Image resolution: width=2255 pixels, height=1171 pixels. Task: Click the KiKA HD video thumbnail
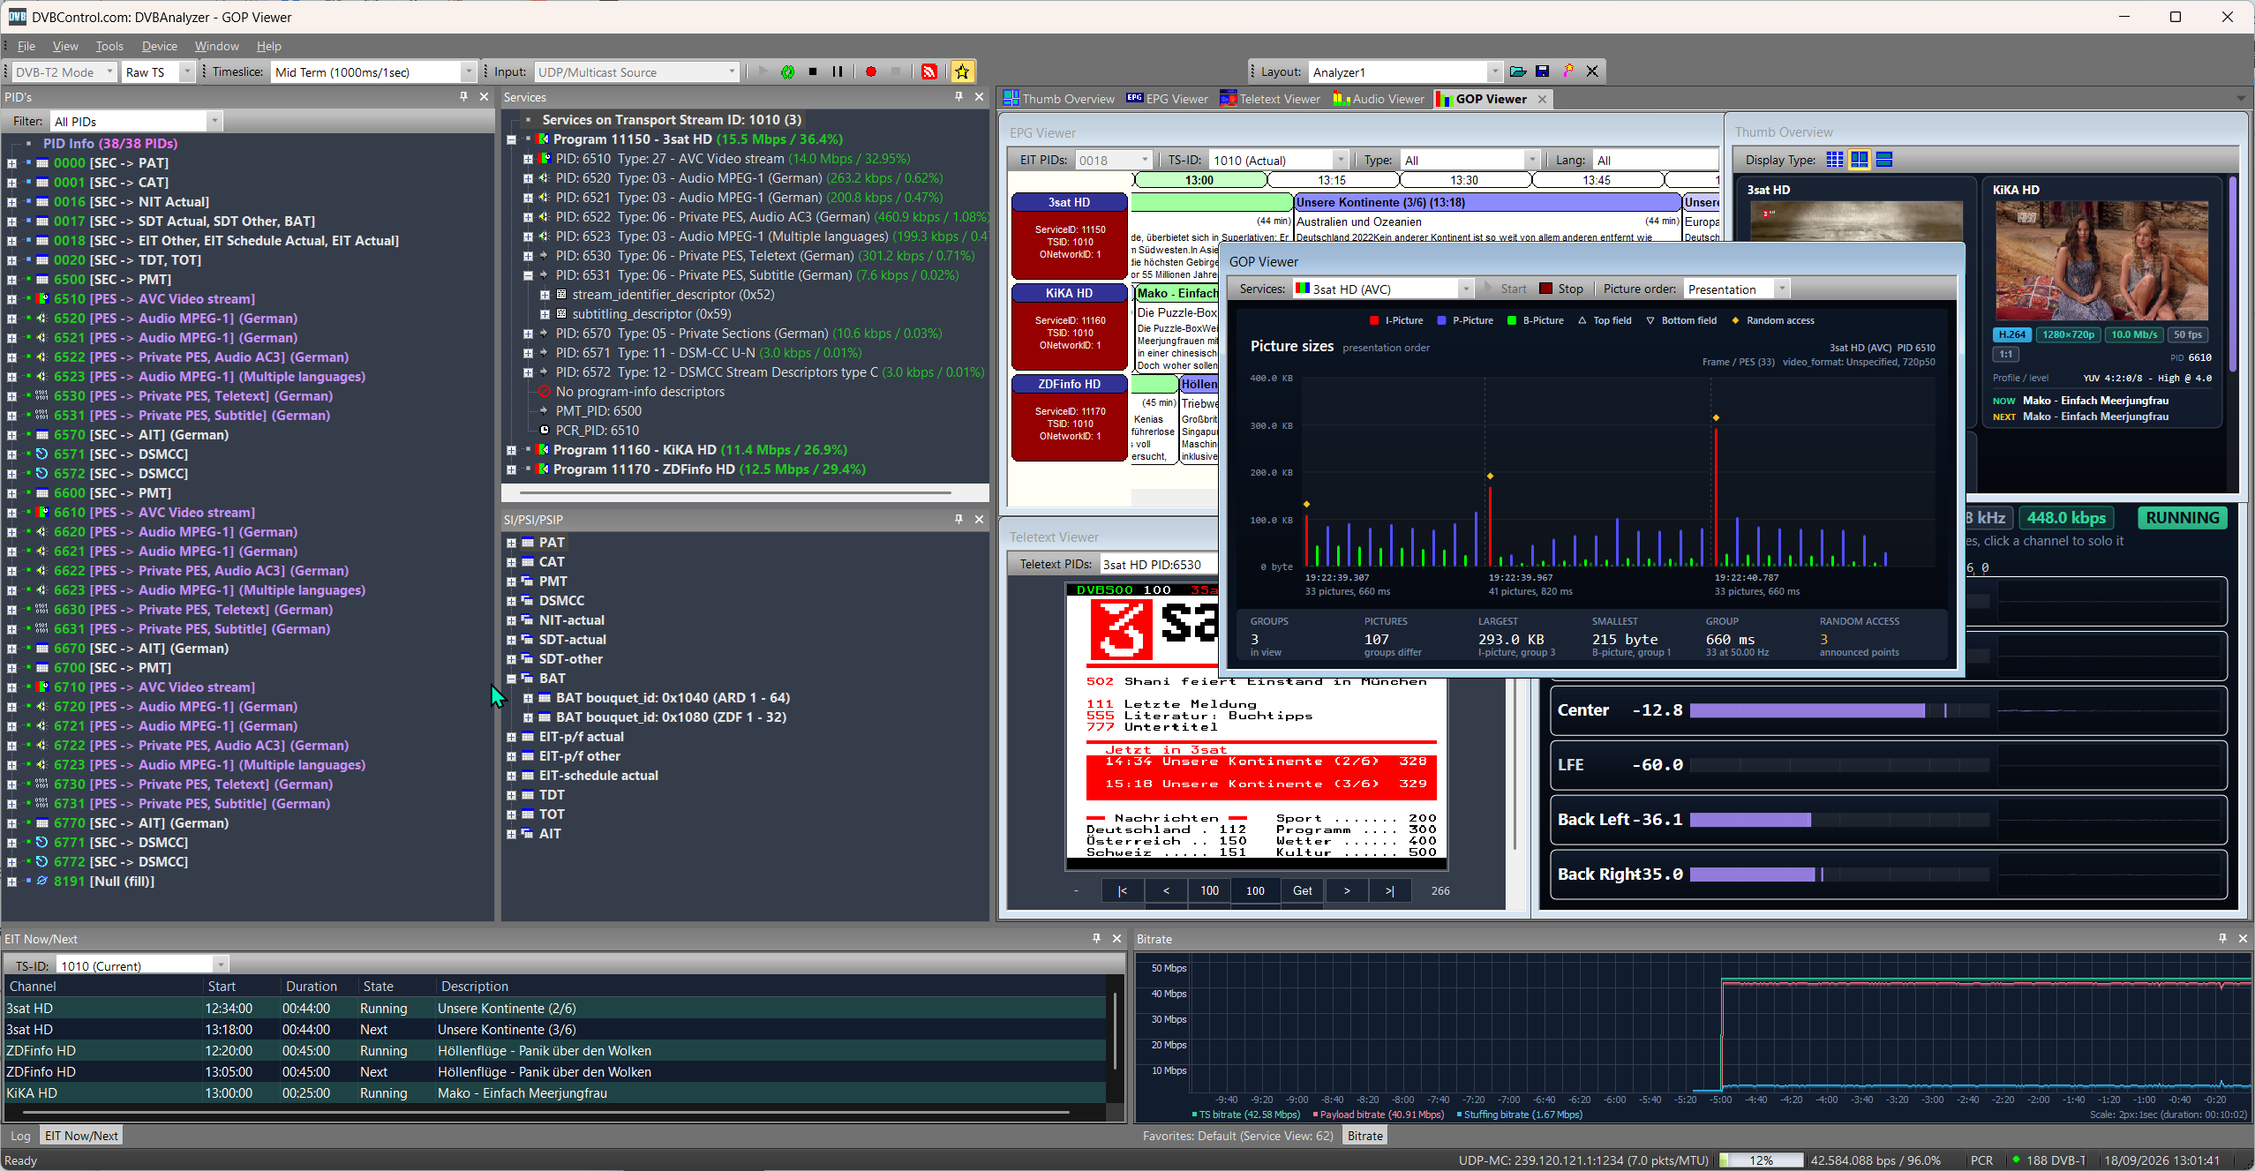(x=2101, y=261)
